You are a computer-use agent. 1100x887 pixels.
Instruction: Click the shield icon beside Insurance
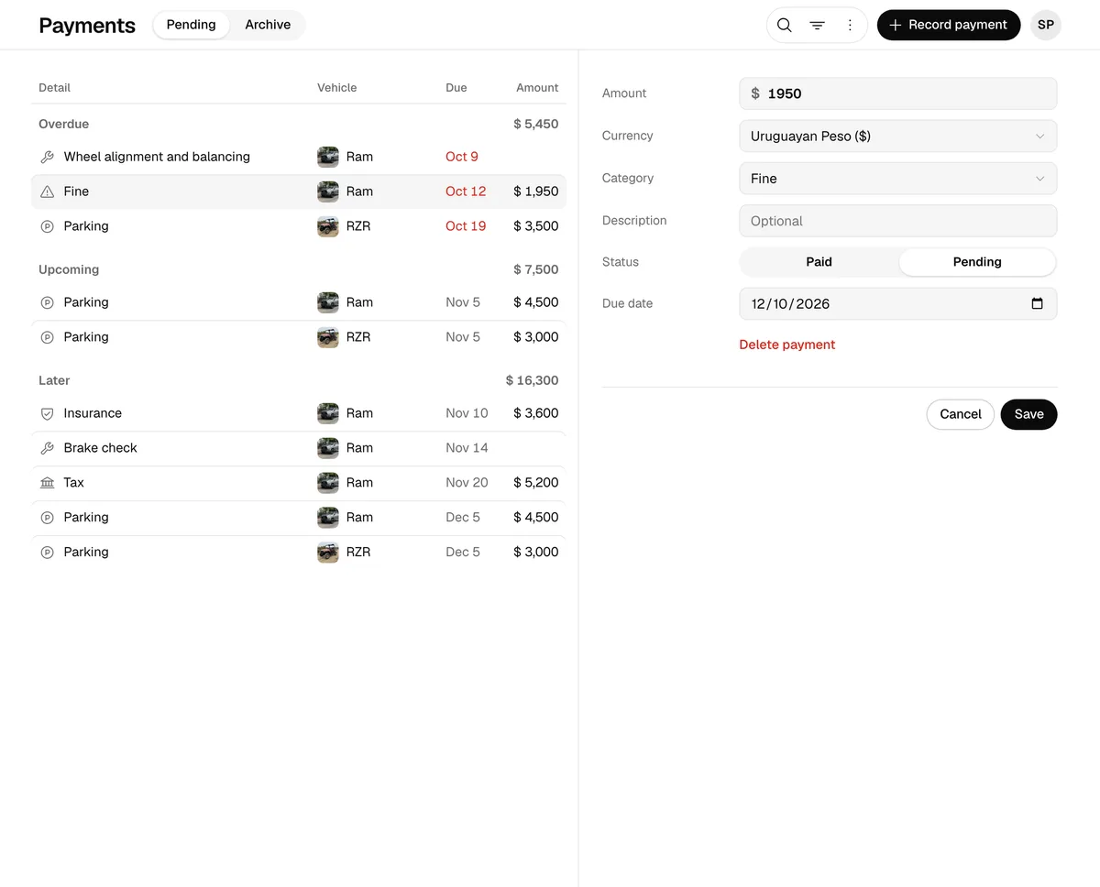click(48, 413)
